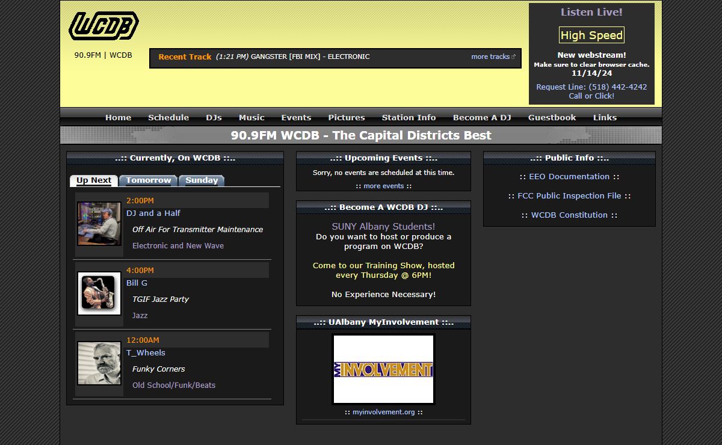
Task: Click the TGIF Jazz Party show title
Action: [x=161, y=299]
